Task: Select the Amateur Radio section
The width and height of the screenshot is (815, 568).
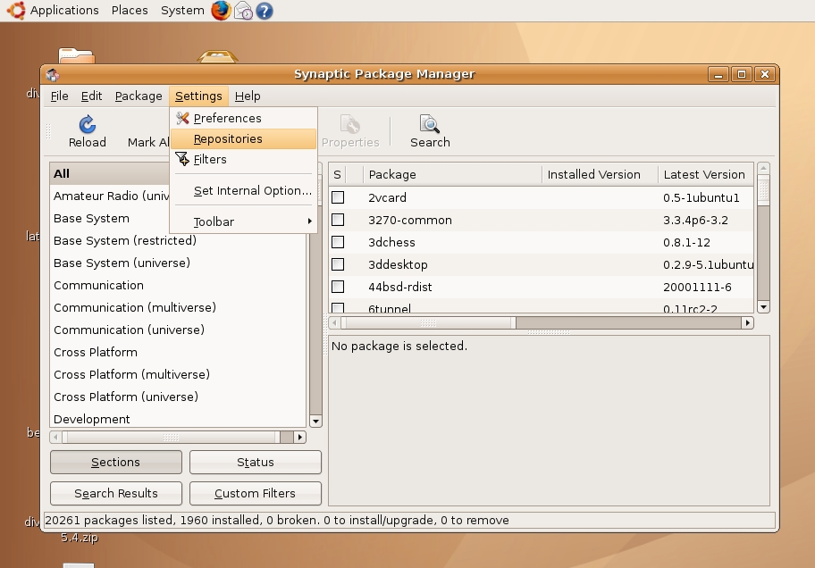Action: coord(110,196)
